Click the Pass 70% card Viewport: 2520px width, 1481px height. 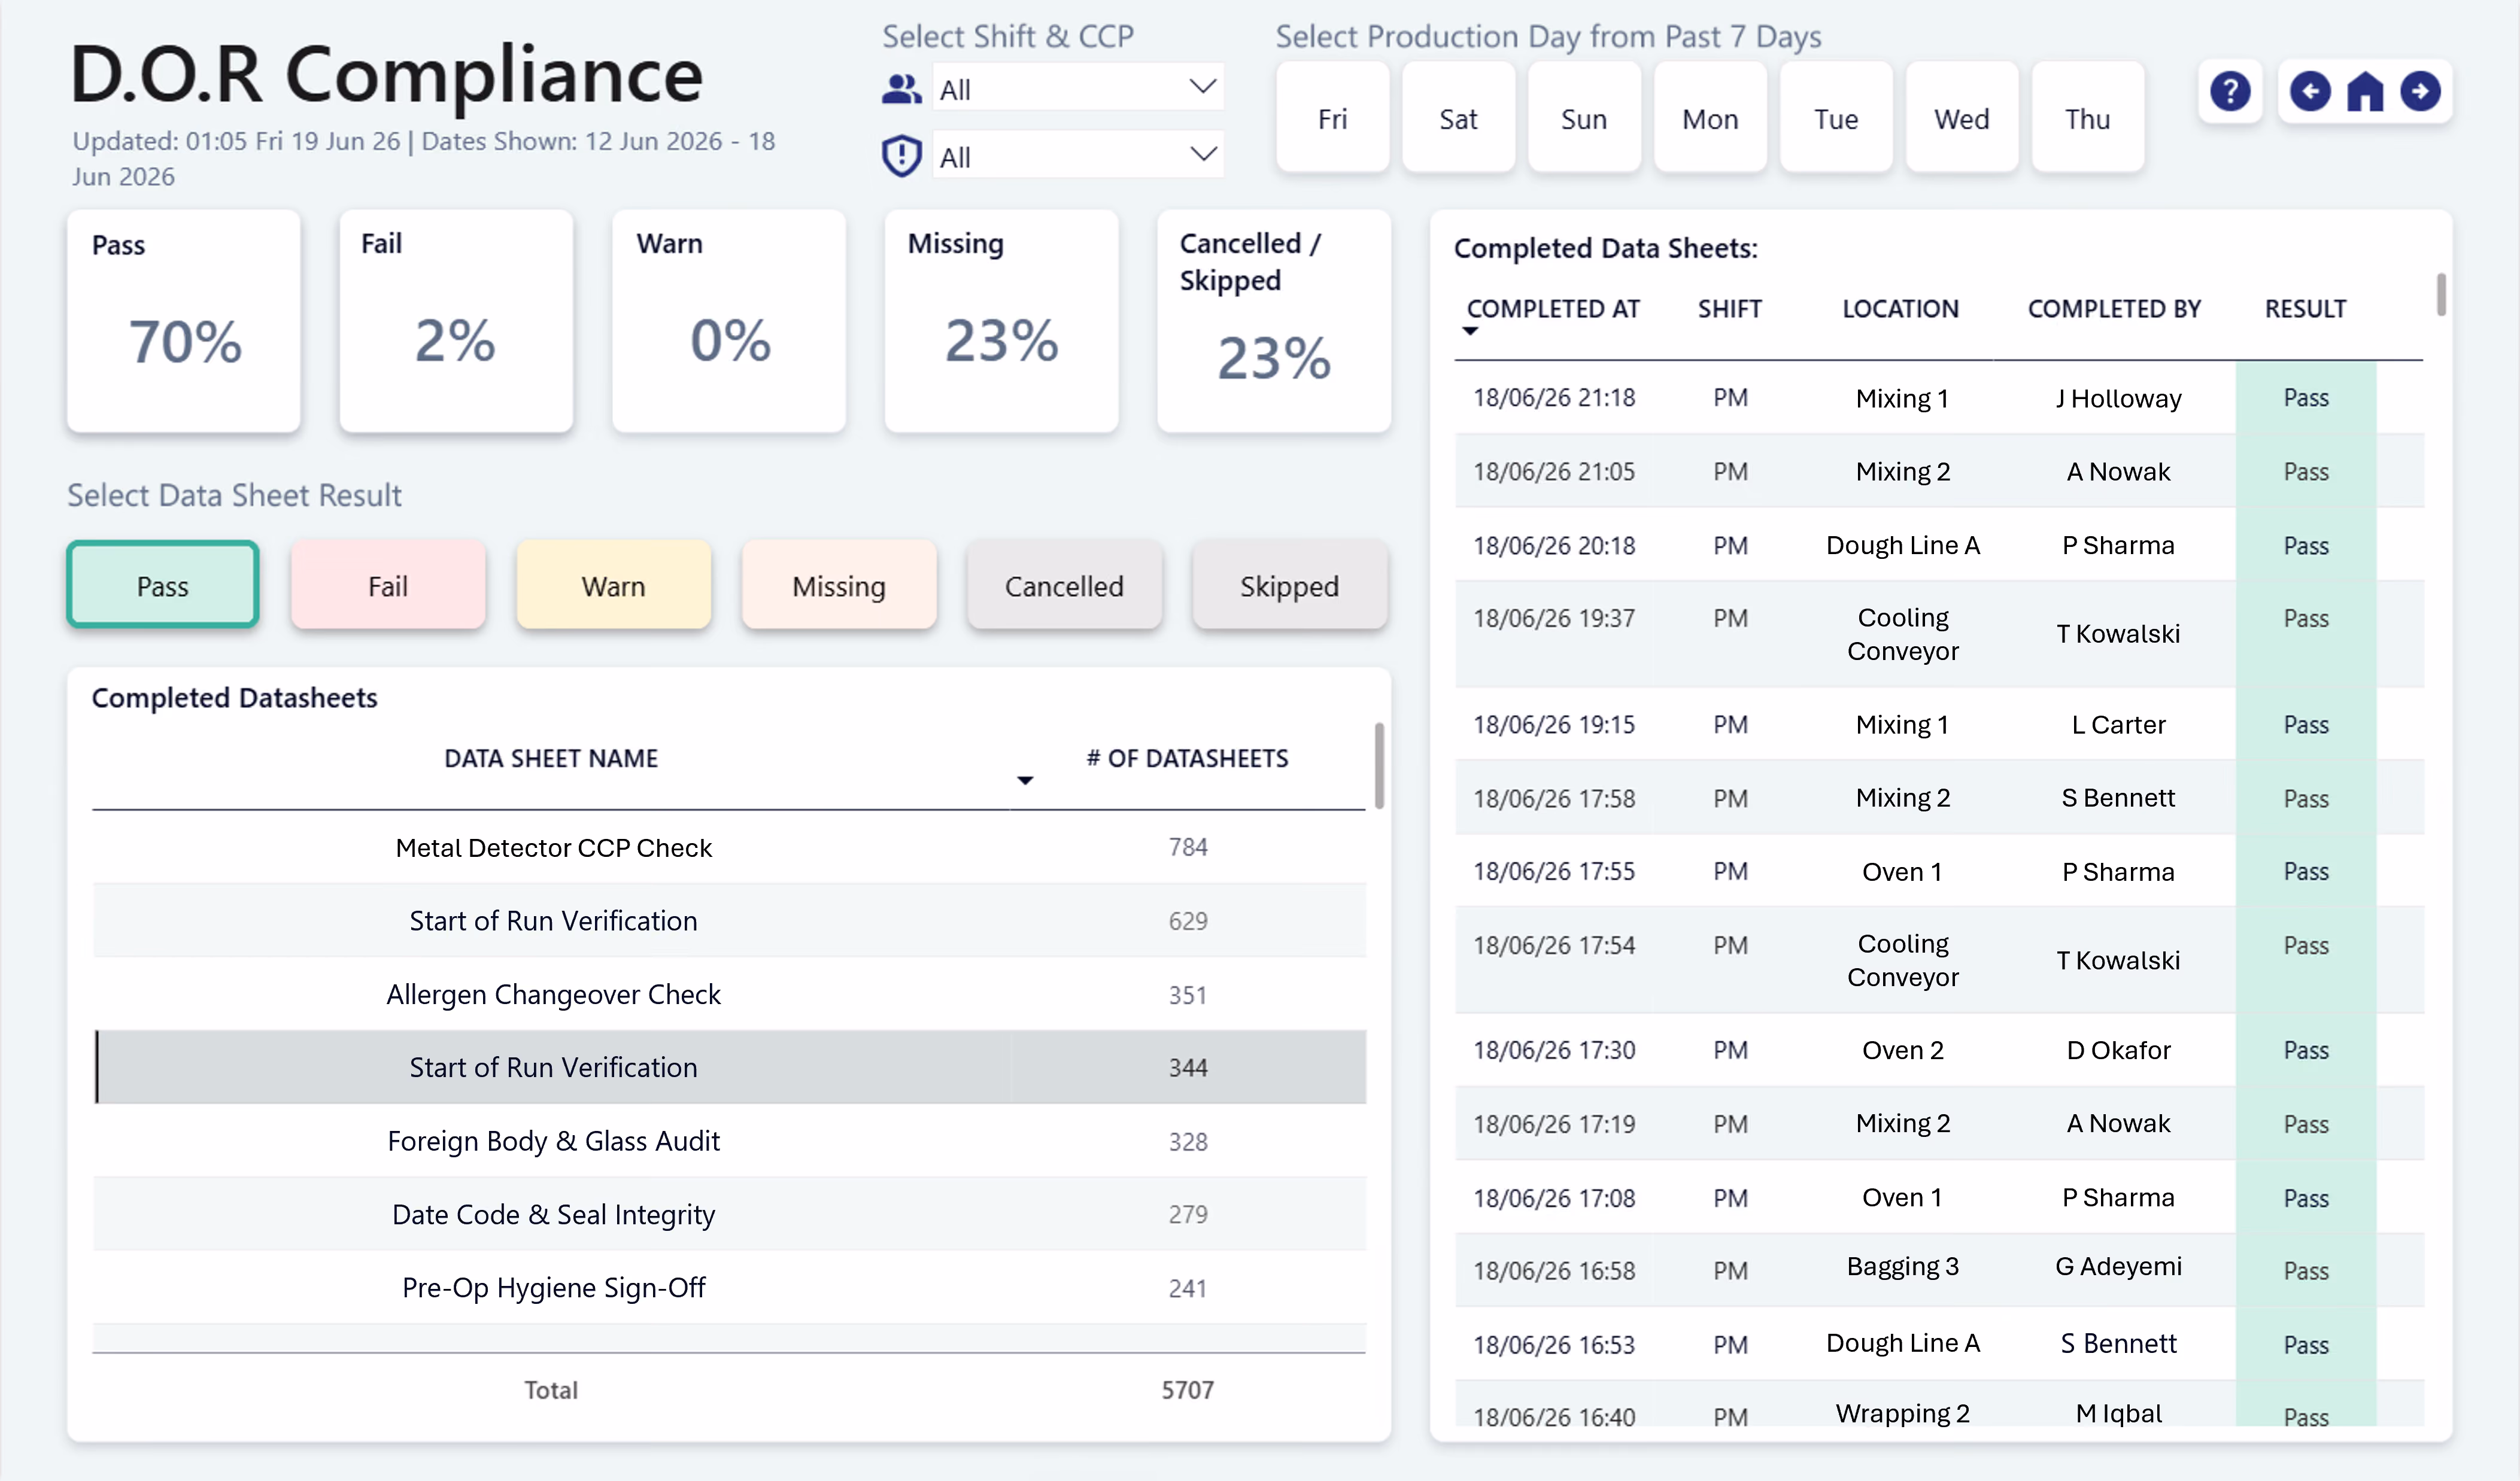click(x=184, y=321)
